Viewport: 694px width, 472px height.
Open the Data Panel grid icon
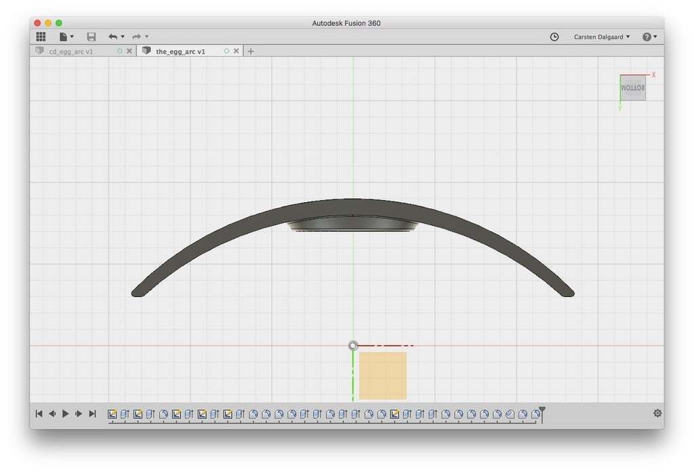[x=41, y=37]
